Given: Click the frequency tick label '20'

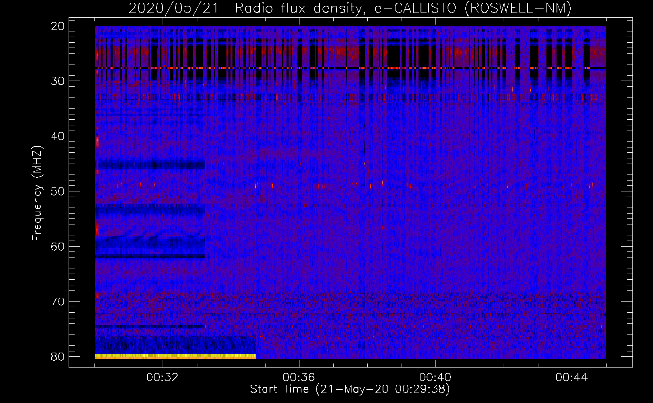Looking at the screenshot, I should tap(58, 26).
